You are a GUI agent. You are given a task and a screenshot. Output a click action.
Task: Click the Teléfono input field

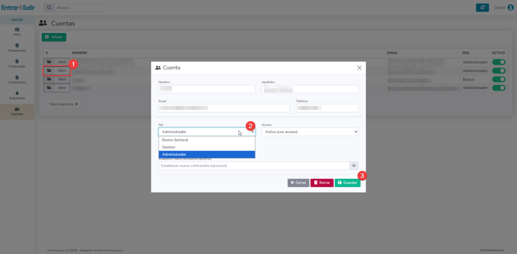[327, 108]
